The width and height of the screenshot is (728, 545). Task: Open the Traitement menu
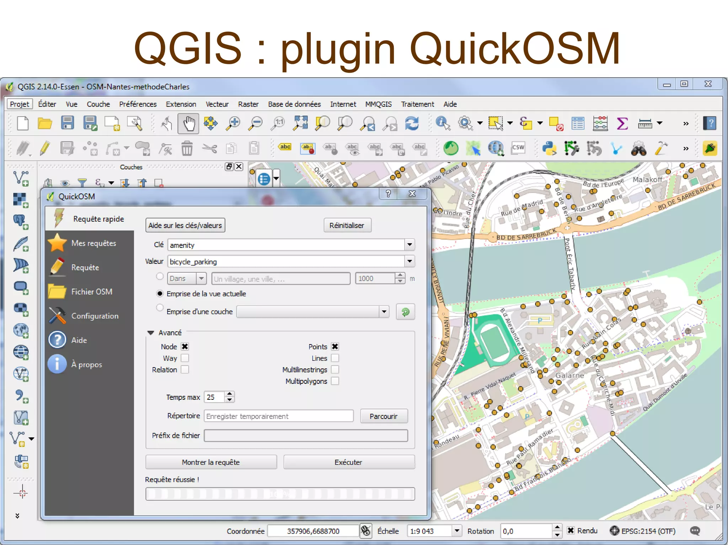(418, 104)
